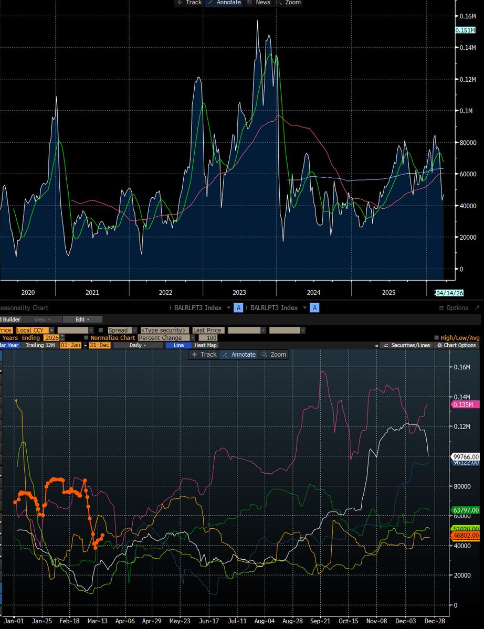484x629 pixels.
Task: Click the 31-Dec end date field
Action: [100, 345]
